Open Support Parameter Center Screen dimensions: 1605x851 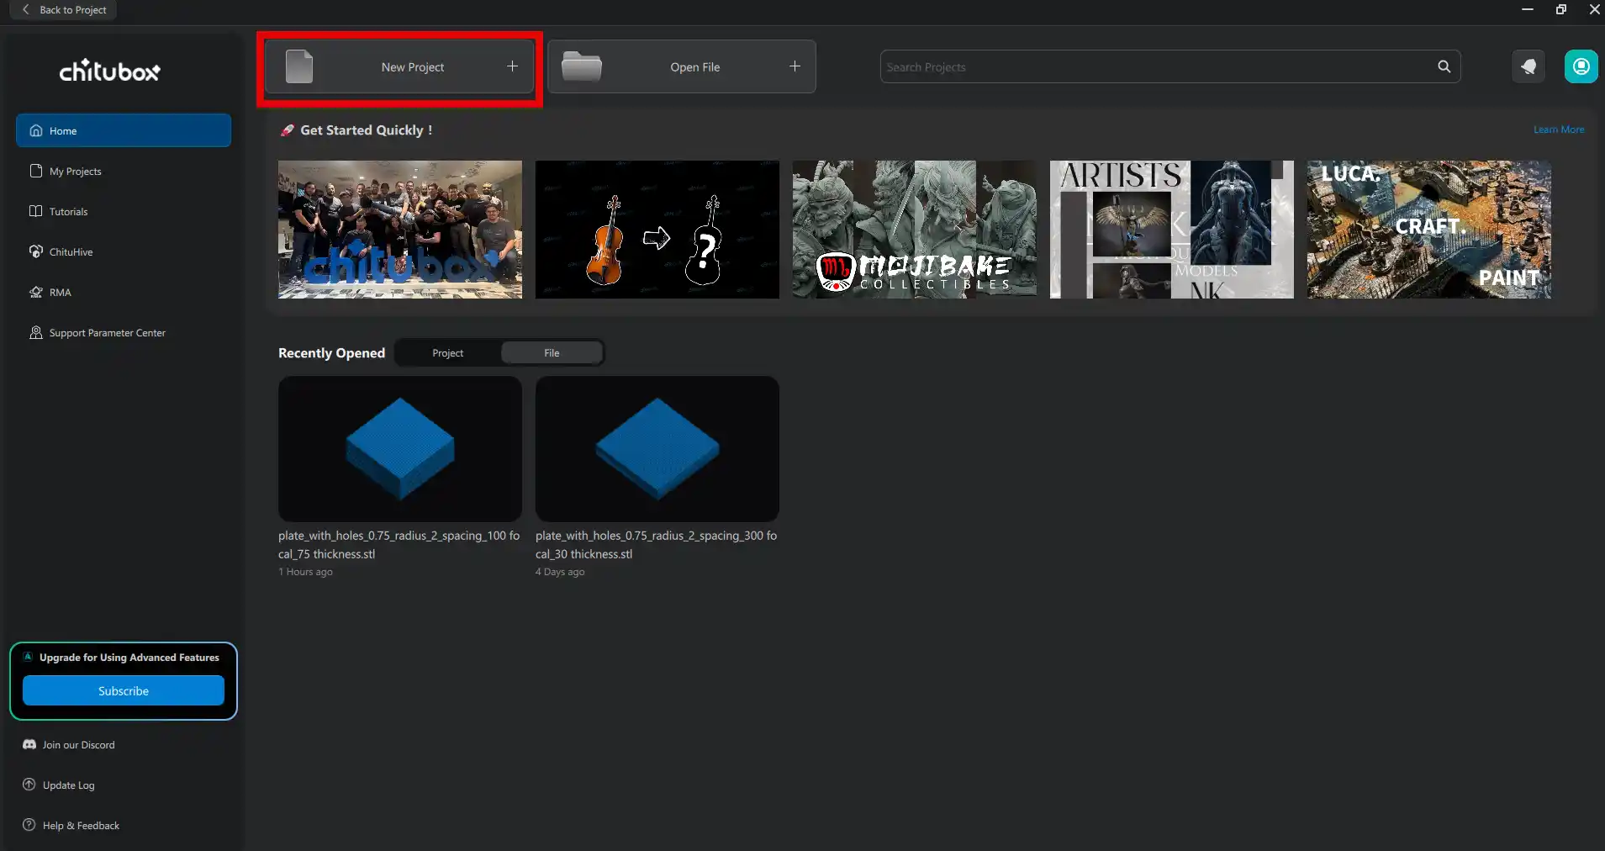(107, 333)
